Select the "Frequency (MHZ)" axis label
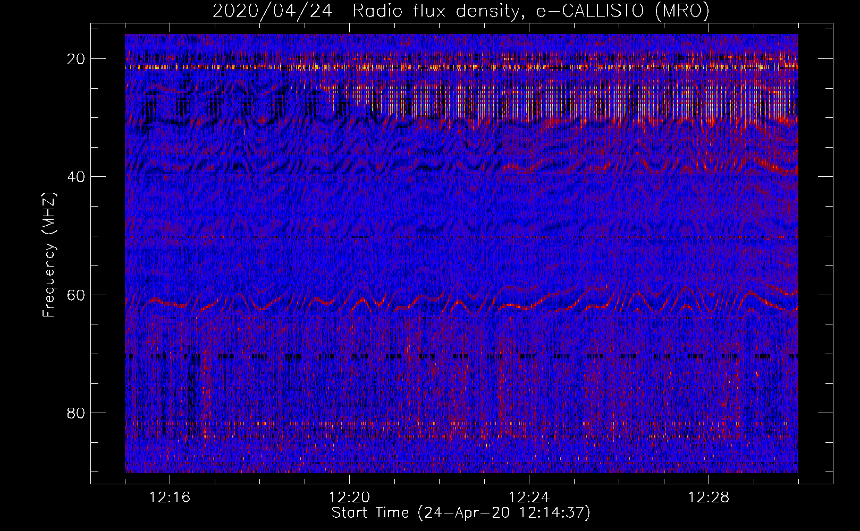Viewport: 860px width, 531px height. 49,255
